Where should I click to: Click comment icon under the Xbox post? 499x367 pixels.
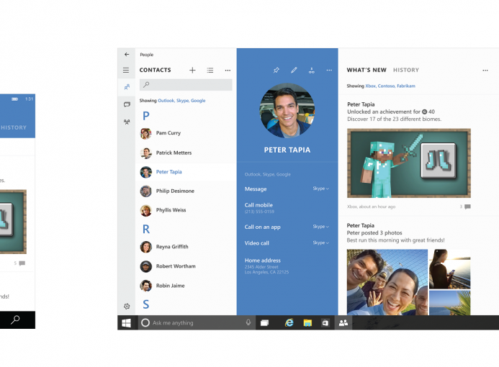[467, 207]
